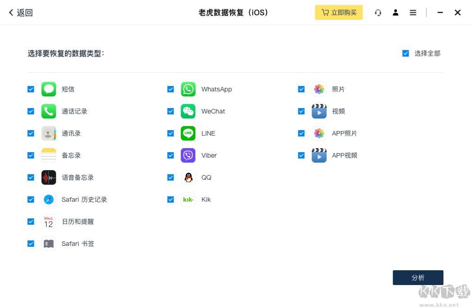Select the QQ penguin icon
This screenshot has width=471, height=308.
point(188,177)
